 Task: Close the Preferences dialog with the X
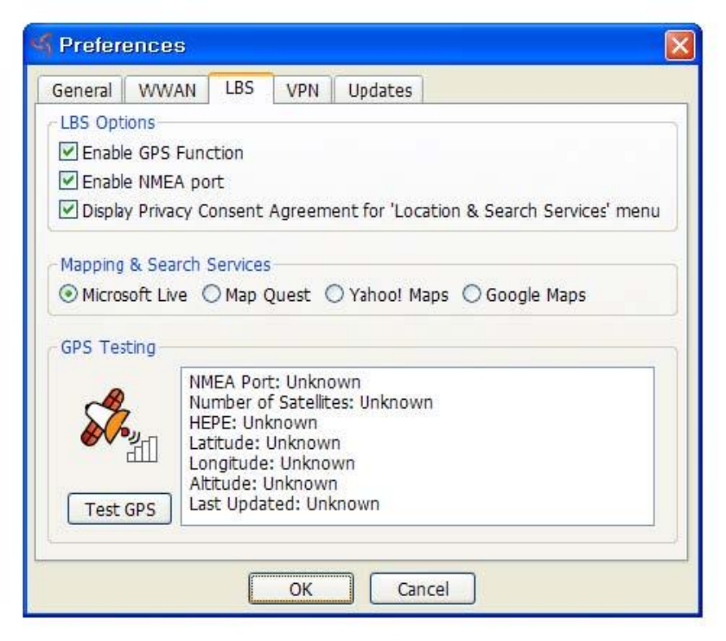pos(679,46)
